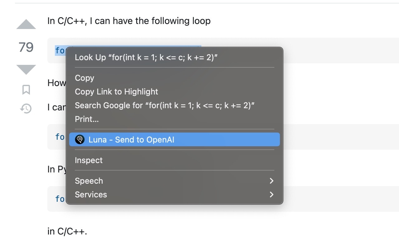Click the highlighted code in first code block
The width and height of the screenshot is (399, 237).
pyautogui.click(x=60, y=50)
